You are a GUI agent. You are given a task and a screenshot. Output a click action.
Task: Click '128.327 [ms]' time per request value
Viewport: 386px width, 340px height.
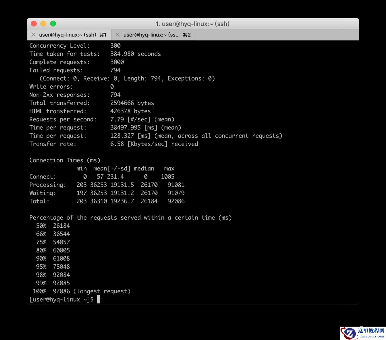130,136
